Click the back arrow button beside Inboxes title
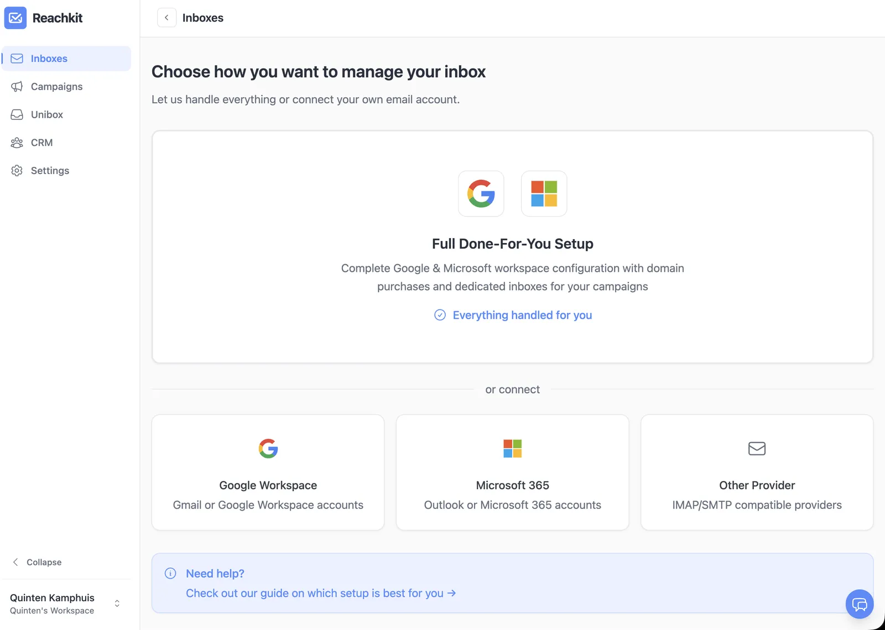The image size is (885, 630). [166, 18]
